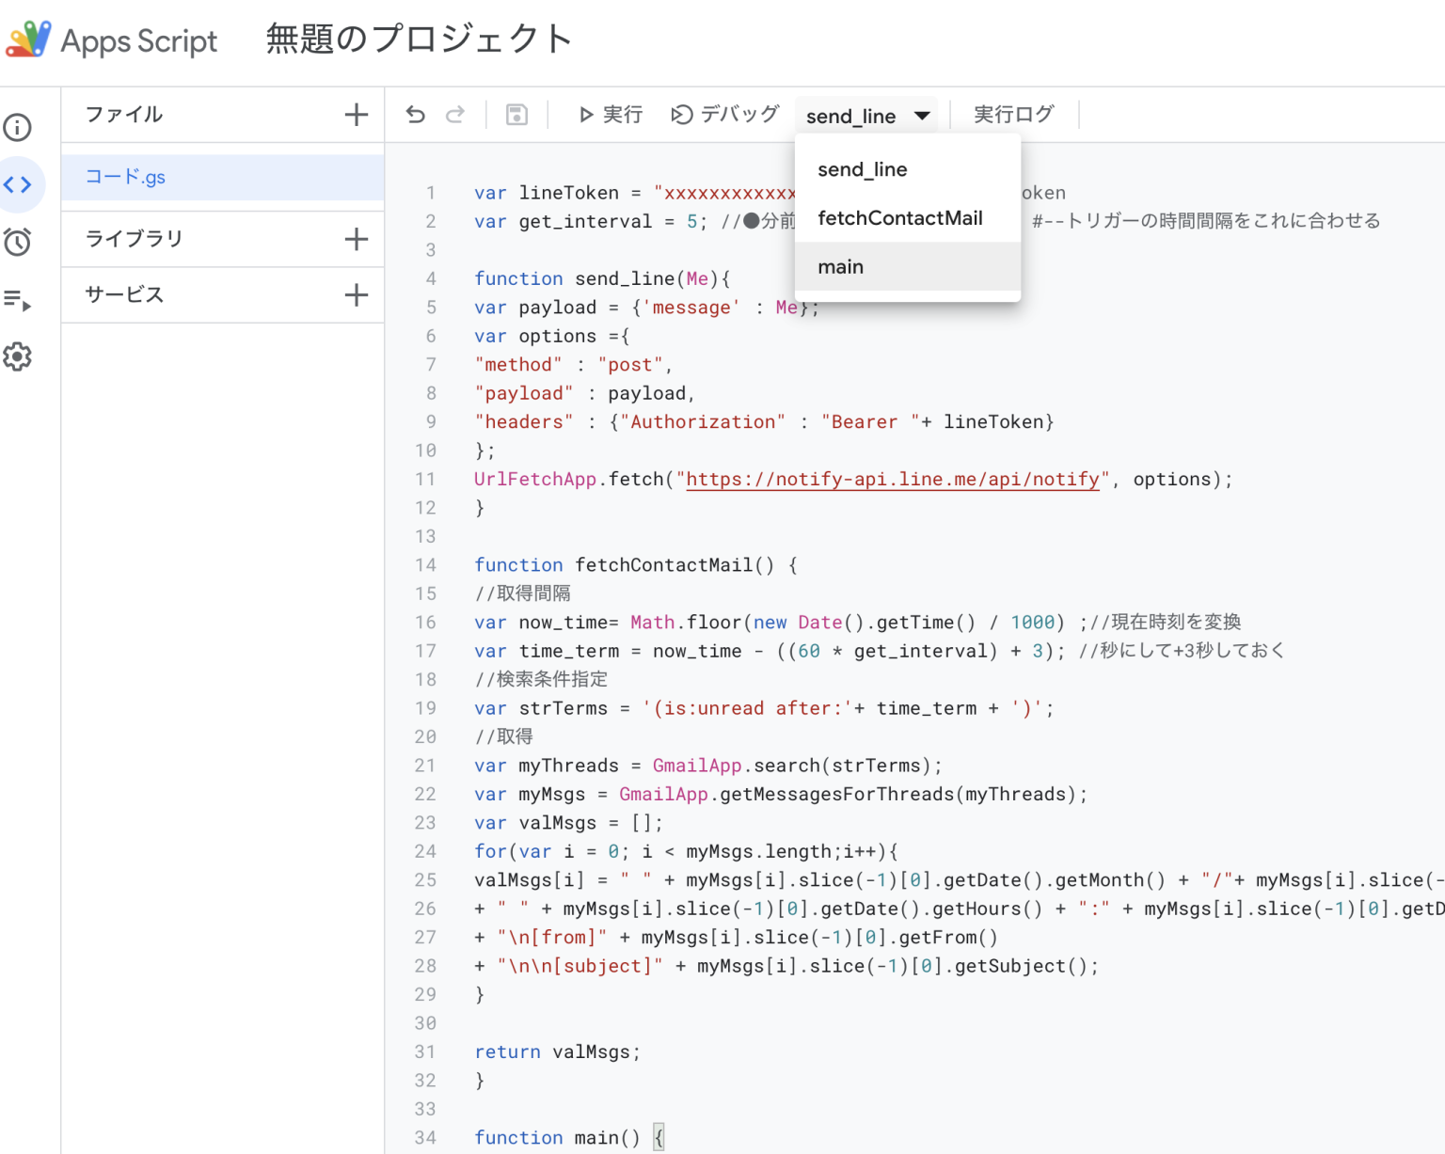Undo the last edit with the undo arrow

click(415, 114)
